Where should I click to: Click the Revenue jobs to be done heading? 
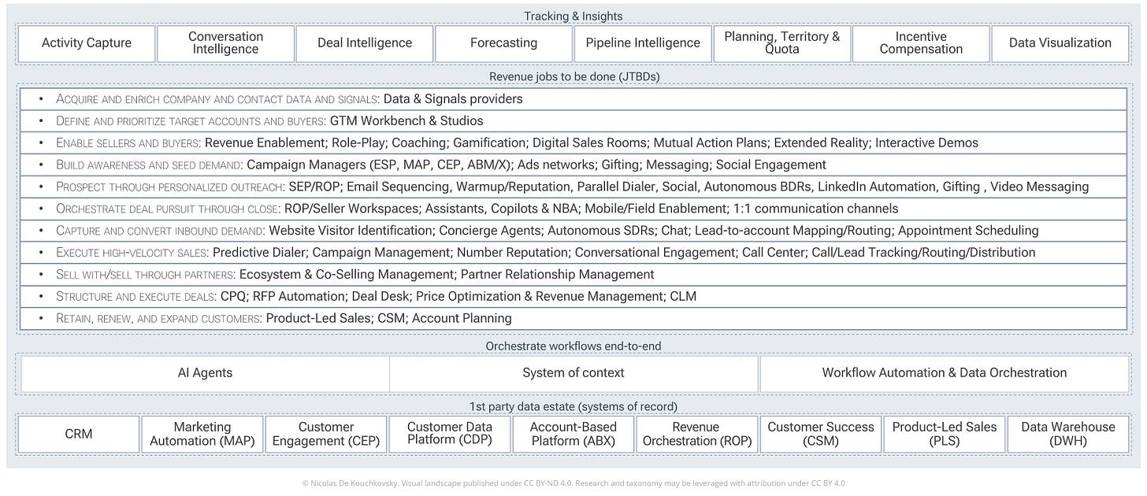pyautogui.click(x=573, y=76)
